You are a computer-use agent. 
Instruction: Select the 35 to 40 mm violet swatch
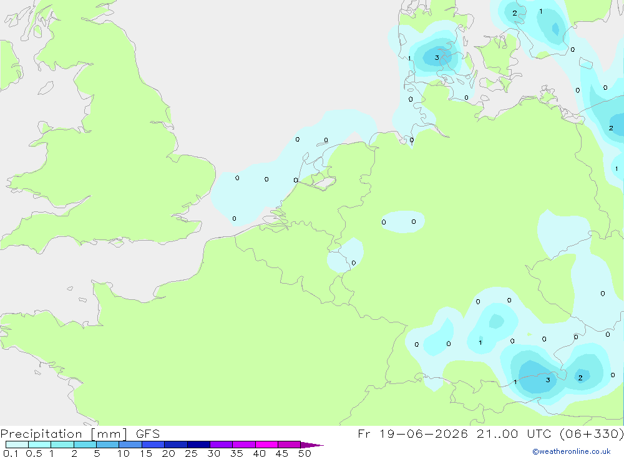coord(243,445)
